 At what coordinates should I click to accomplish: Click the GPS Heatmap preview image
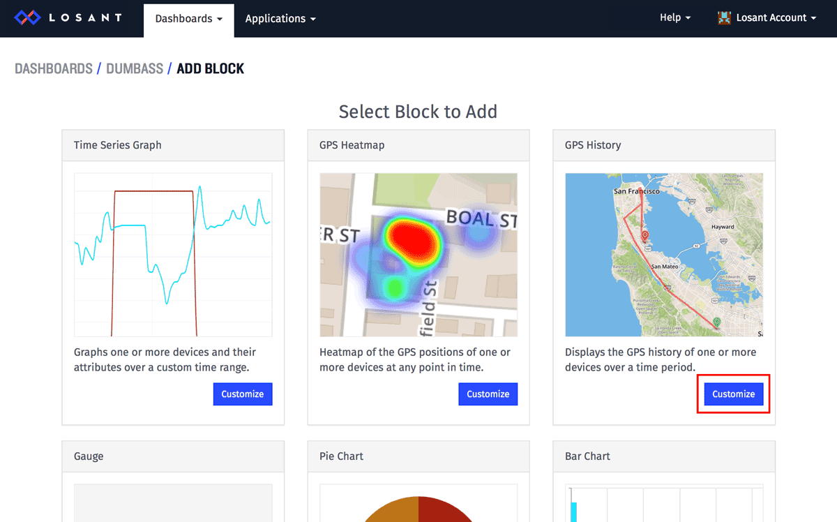click(418, 255)
